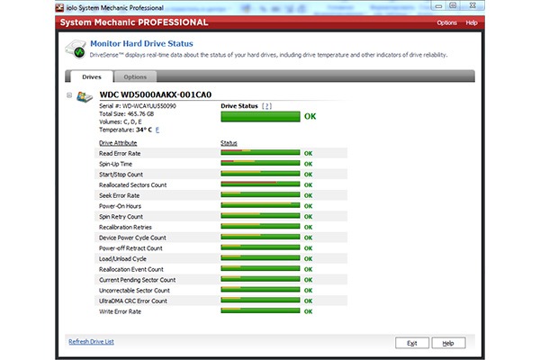Select the Spin Retry Count label

click(x=121, y=217)
